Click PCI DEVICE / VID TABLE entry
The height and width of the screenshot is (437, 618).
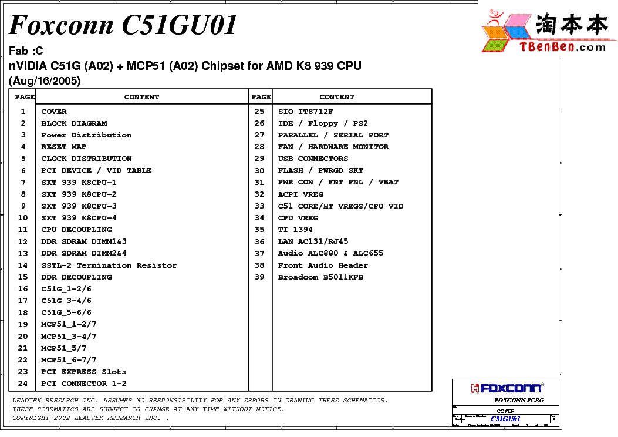(96, 170)
